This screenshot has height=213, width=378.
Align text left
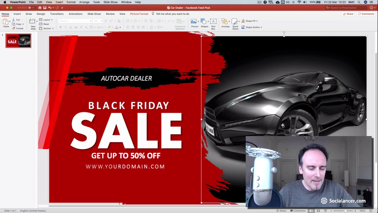(x=128, y=27)
